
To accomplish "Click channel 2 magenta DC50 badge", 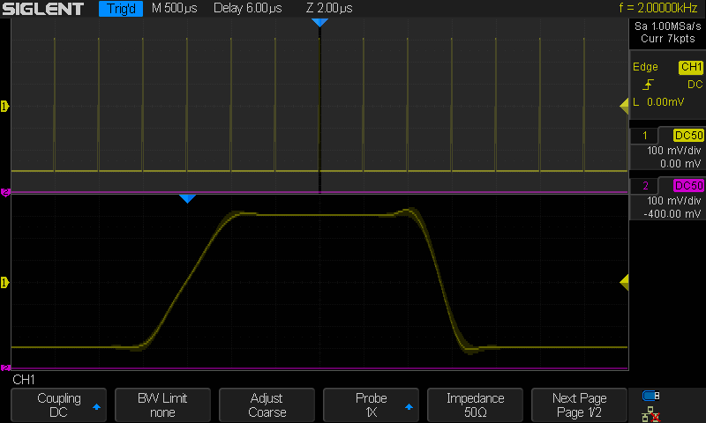I will click(688, 186).
